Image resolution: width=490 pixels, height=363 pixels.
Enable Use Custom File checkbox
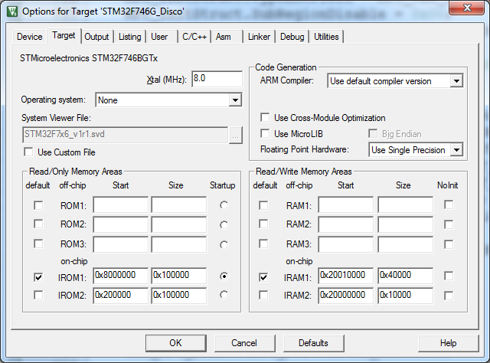point(28,152)
